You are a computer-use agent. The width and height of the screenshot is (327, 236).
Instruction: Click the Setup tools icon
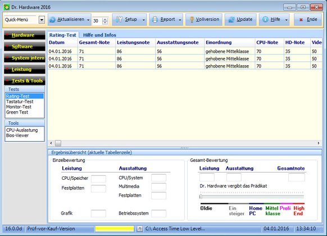coord(119,20)
